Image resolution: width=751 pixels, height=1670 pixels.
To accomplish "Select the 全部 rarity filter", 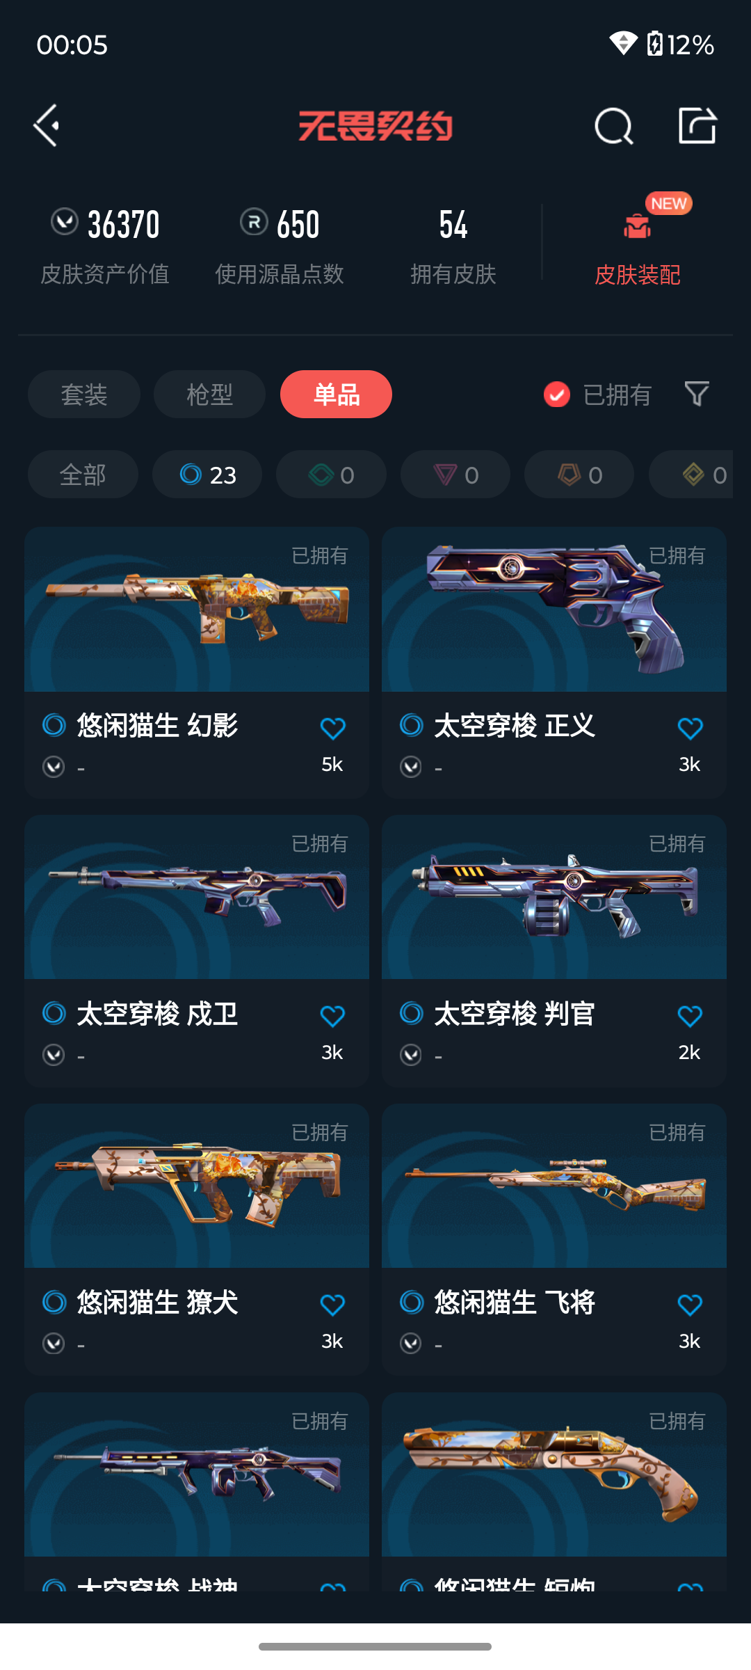I will [x=83, y=475].
